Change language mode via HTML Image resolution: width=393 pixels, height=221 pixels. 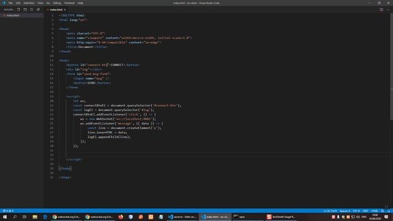(375, 211)
